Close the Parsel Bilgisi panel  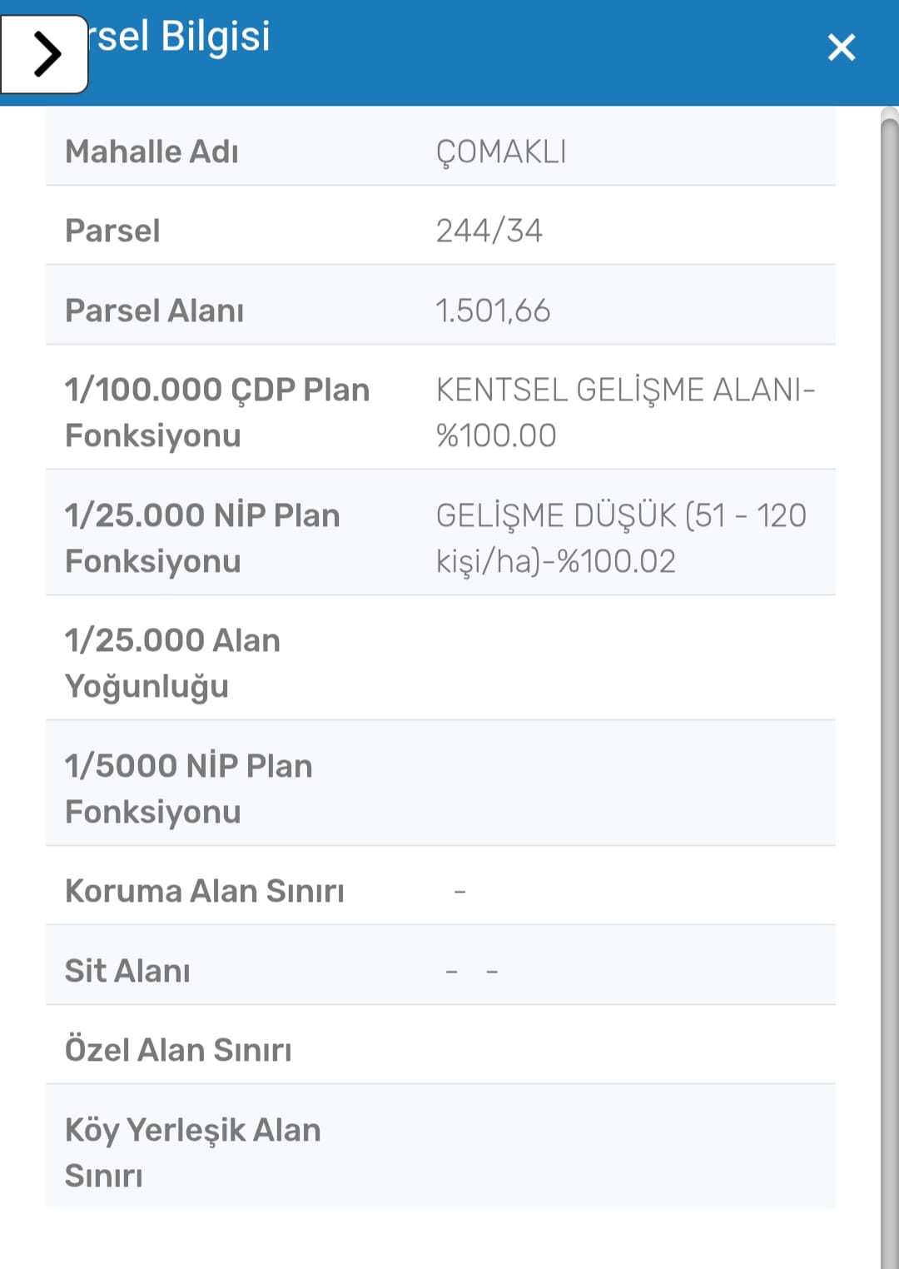click(x=842, y=47)
